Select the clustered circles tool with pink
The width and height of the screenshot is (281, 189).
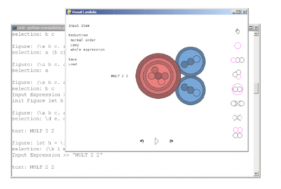[x=237, y=74]
